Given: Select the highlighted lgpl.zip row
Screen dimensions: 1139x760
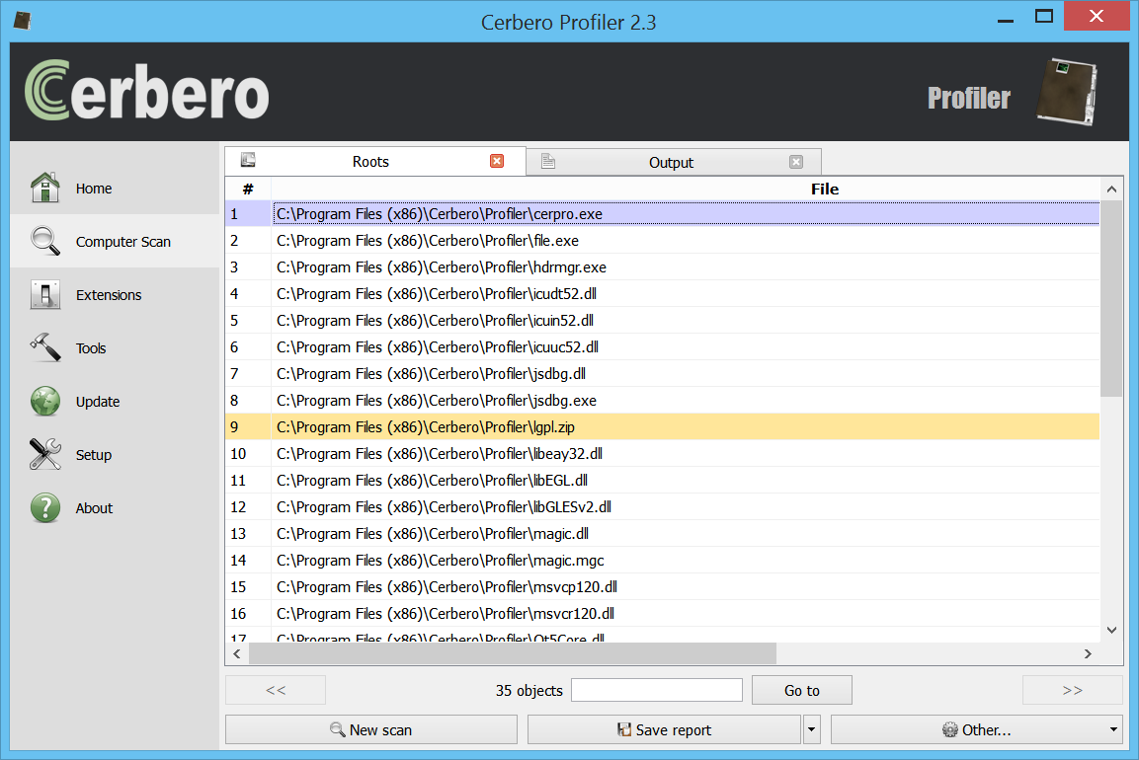Looking at the screenshot, I should 663,426.
